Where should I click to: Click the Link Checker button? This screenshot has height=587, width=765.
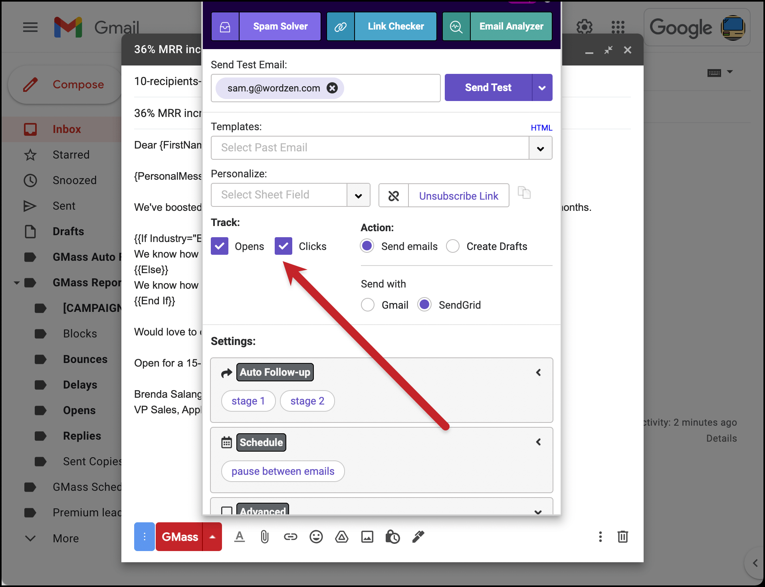[396, 27]
